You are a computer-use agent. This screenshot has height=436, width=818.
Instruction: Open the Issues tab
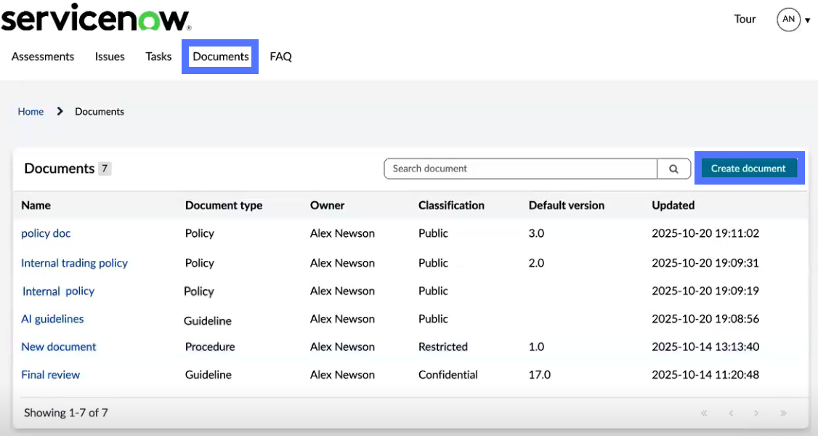click(110, 57)
